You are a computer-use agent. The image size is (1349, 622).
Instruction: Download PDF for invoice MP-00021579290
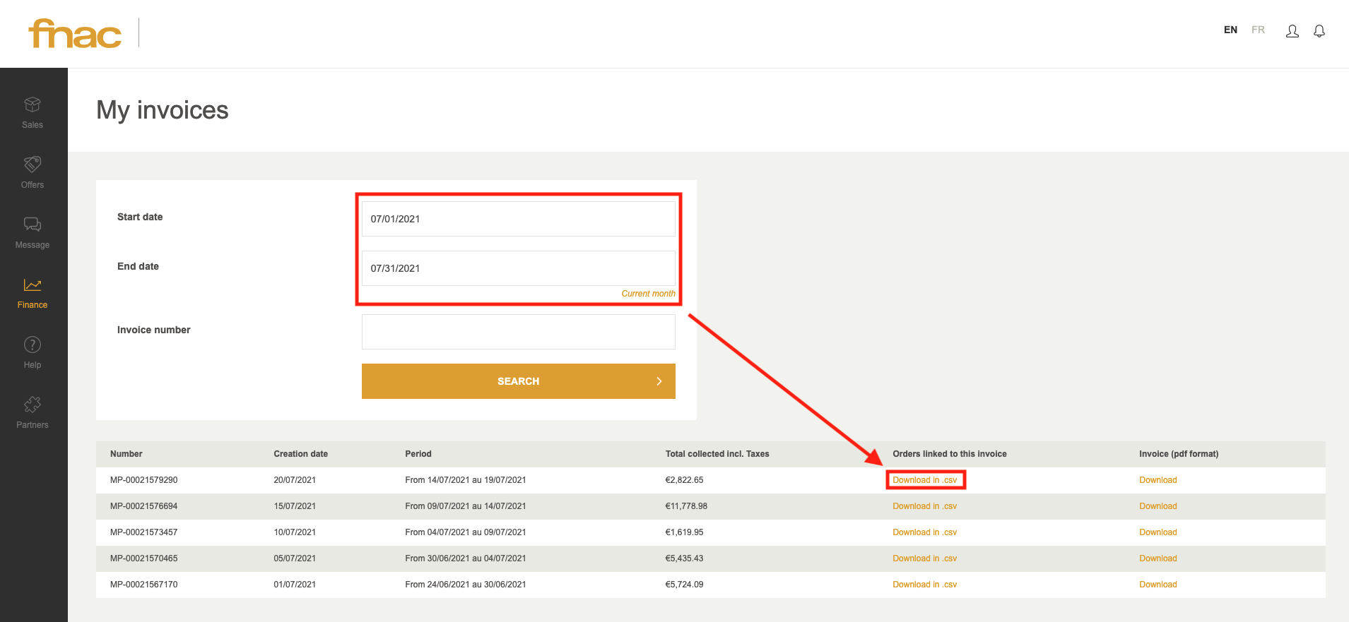[x=1158, y=480]
